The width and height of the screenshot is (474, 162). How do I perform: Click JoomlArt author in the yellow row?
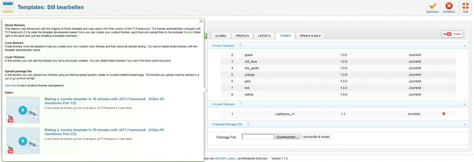click(x=415, y=95)
